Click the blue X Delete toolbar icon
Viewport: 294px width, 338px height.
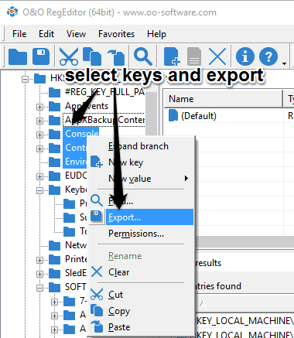(x=217, y=56)
